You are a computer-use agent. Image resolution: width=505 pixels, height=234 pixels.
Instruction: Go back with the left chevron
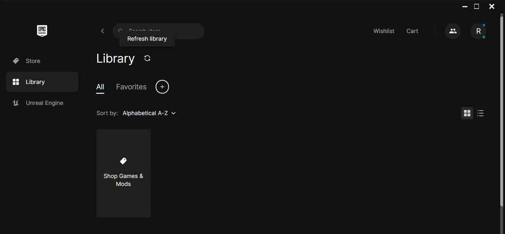102,31
